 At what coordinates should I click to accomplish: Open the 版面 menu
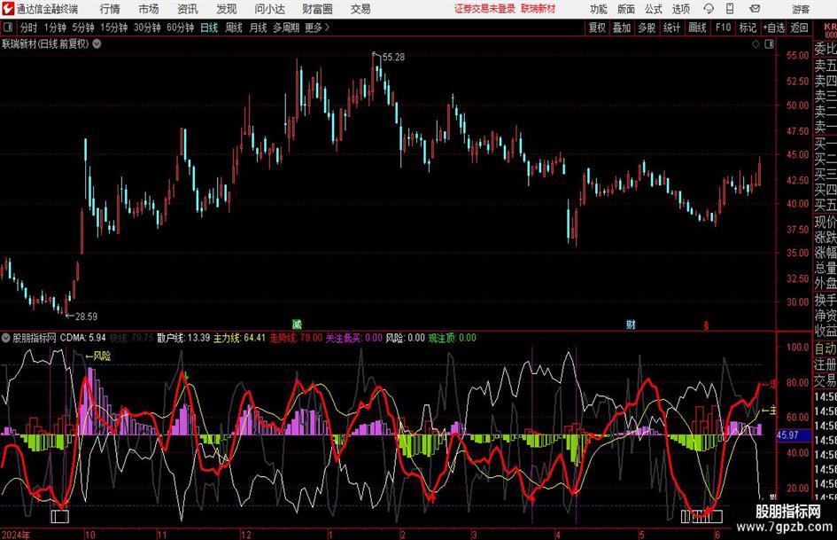[625, 9]
